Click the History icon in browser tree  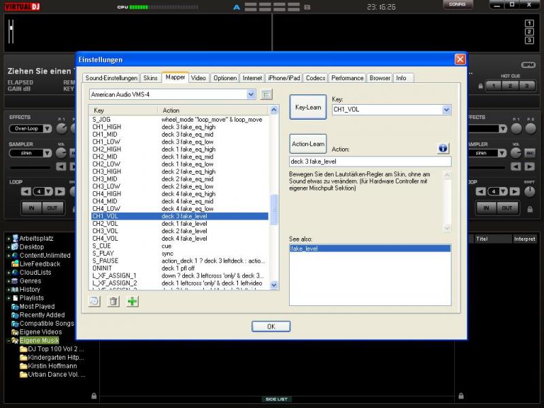[x=15, y=290]
